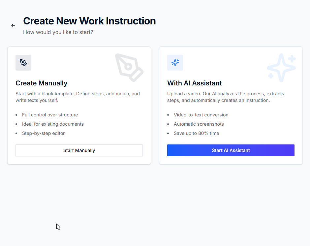
Task: Click the "Ideal for existing documents" bullet
Action: tap(53, 124)
